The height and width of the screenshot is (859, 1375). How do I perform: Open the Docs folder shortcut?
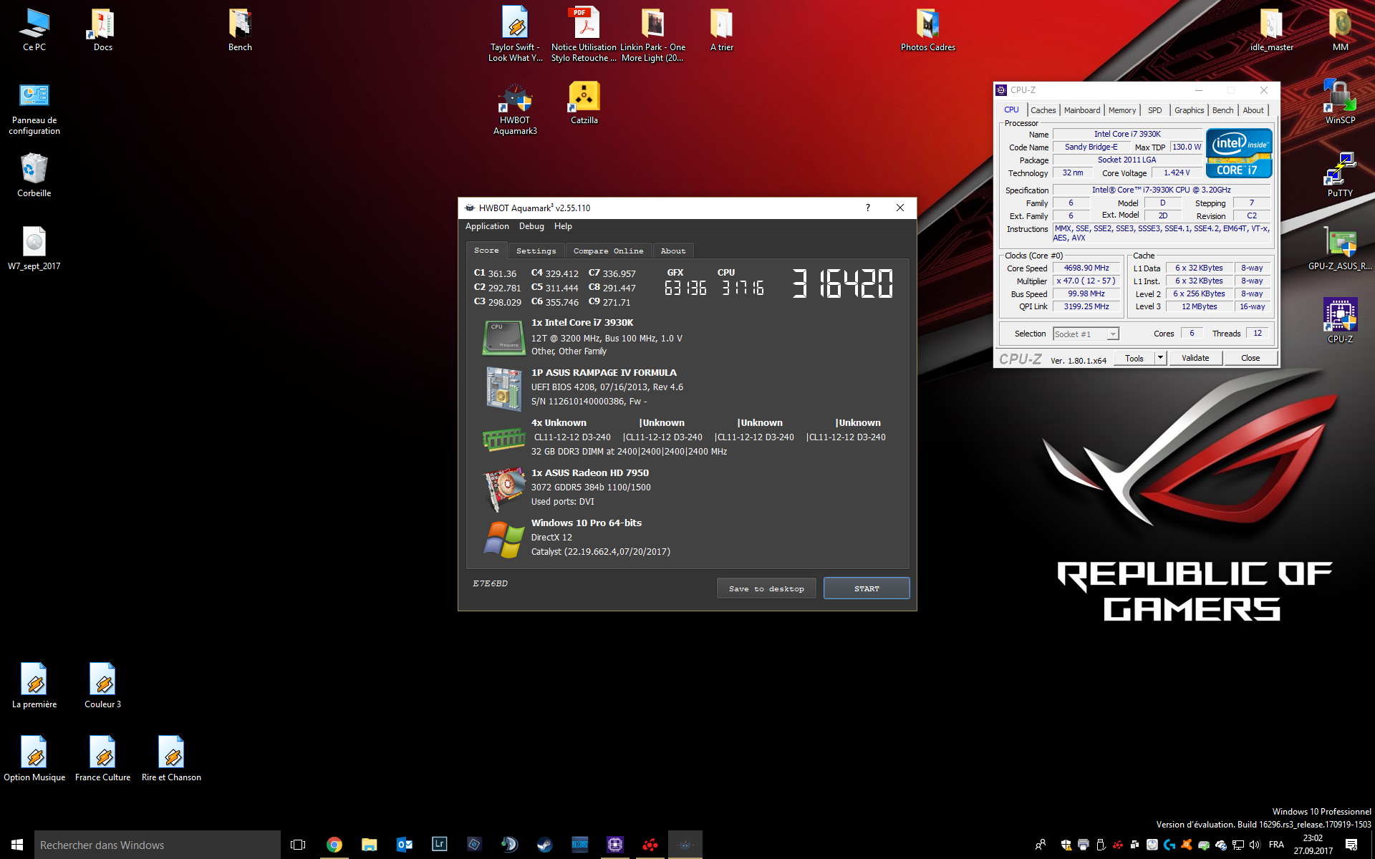coord(102,30)
